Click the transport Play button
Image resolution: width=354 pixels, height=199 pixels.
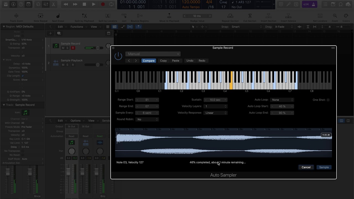tap(93, 4)
